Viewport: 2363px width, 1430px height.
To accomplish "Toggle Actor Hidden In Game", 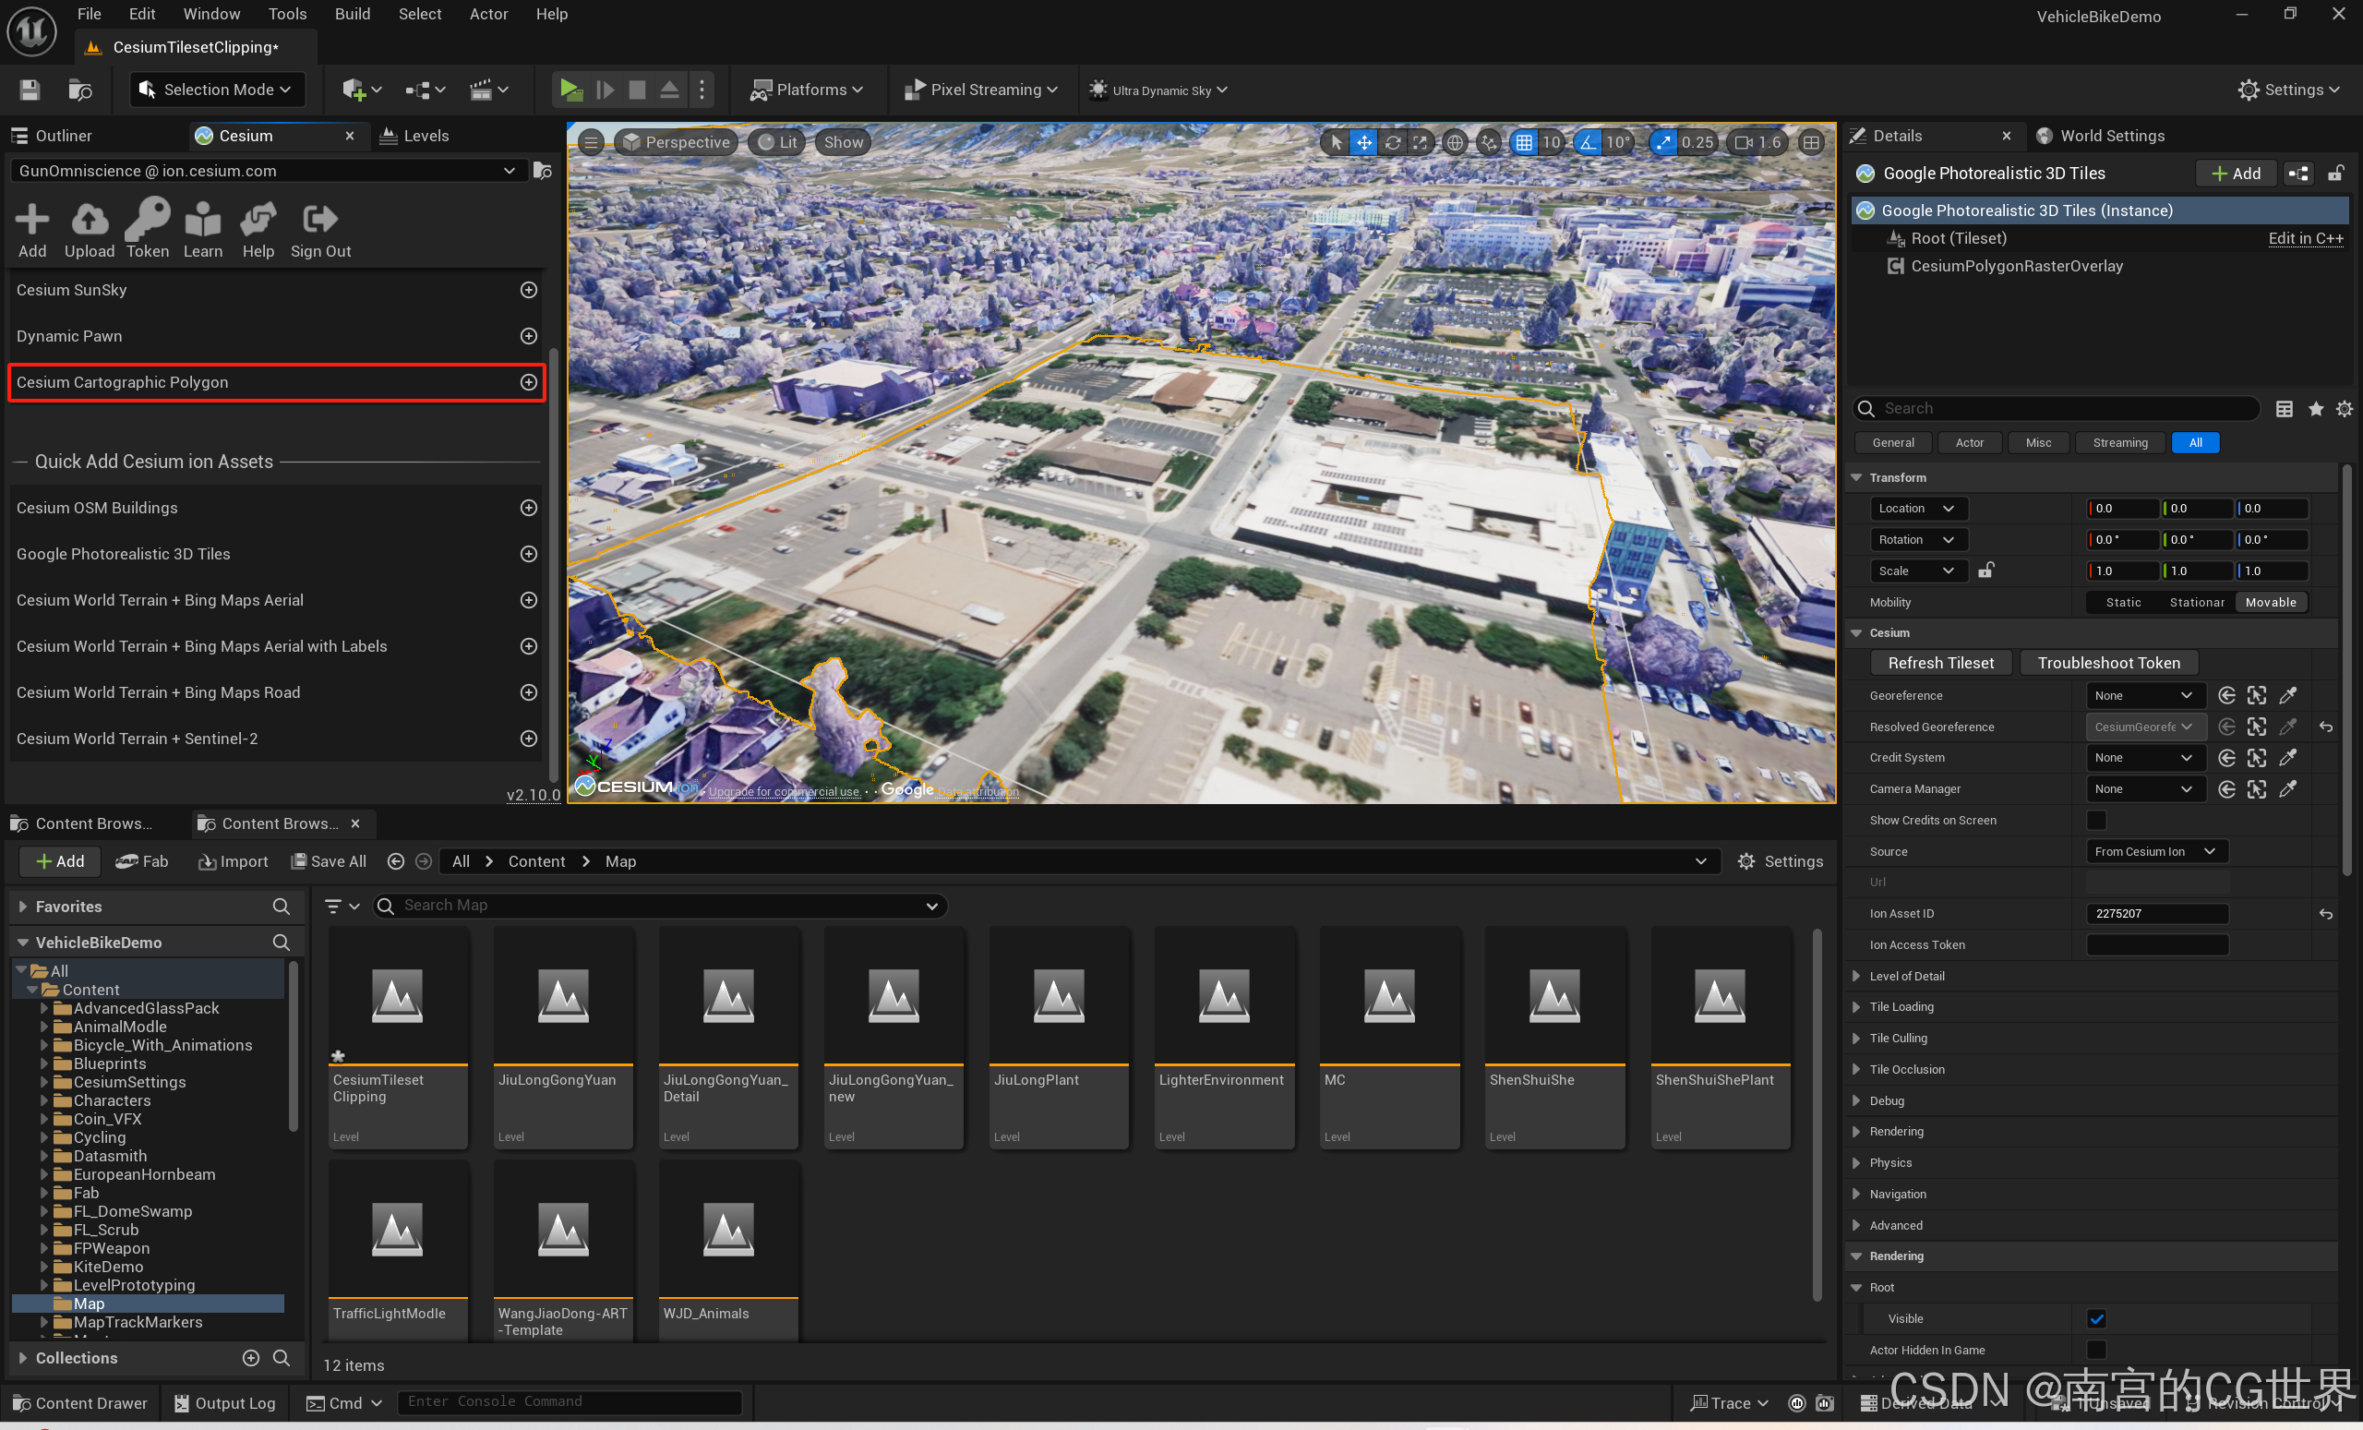I will click(x=2098, y=1350).
